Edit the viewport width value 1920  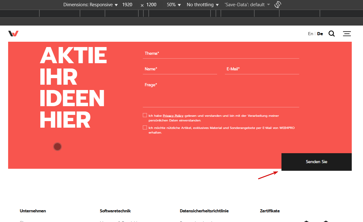[127, 5]
